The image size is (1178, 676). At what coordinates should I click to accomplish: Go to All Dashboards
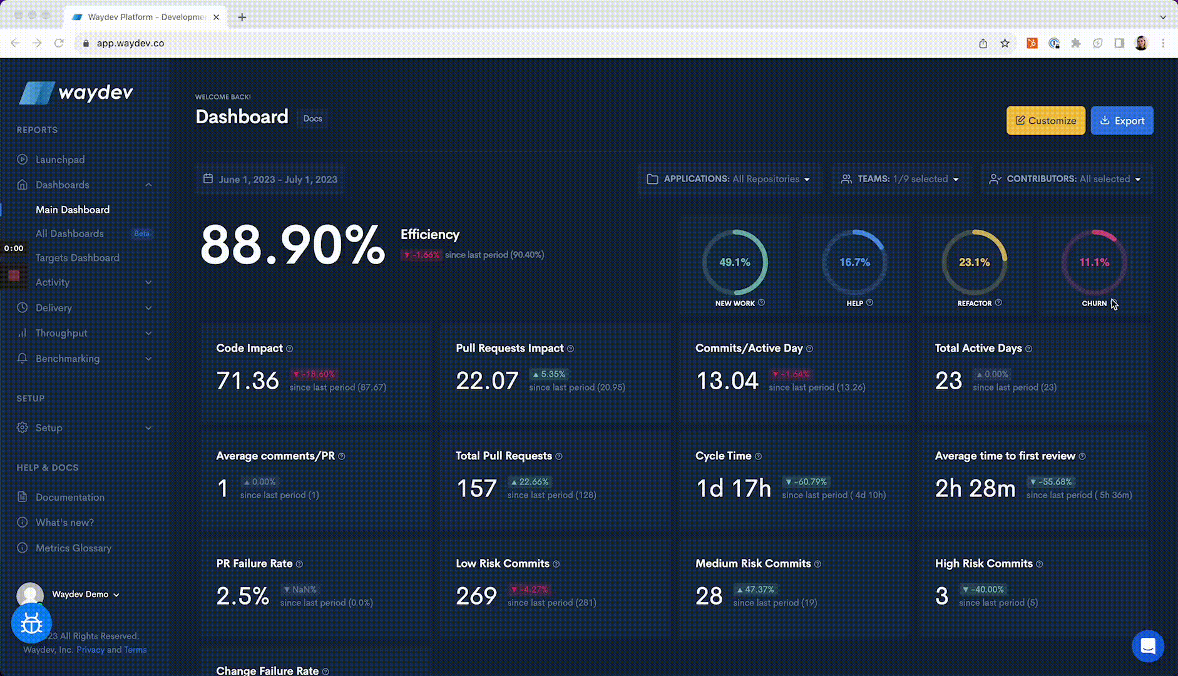[x=69, y=233]
